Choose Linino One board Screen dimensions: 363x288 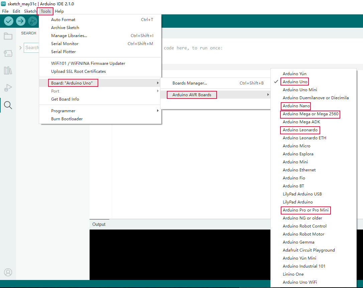click(314, 274)
